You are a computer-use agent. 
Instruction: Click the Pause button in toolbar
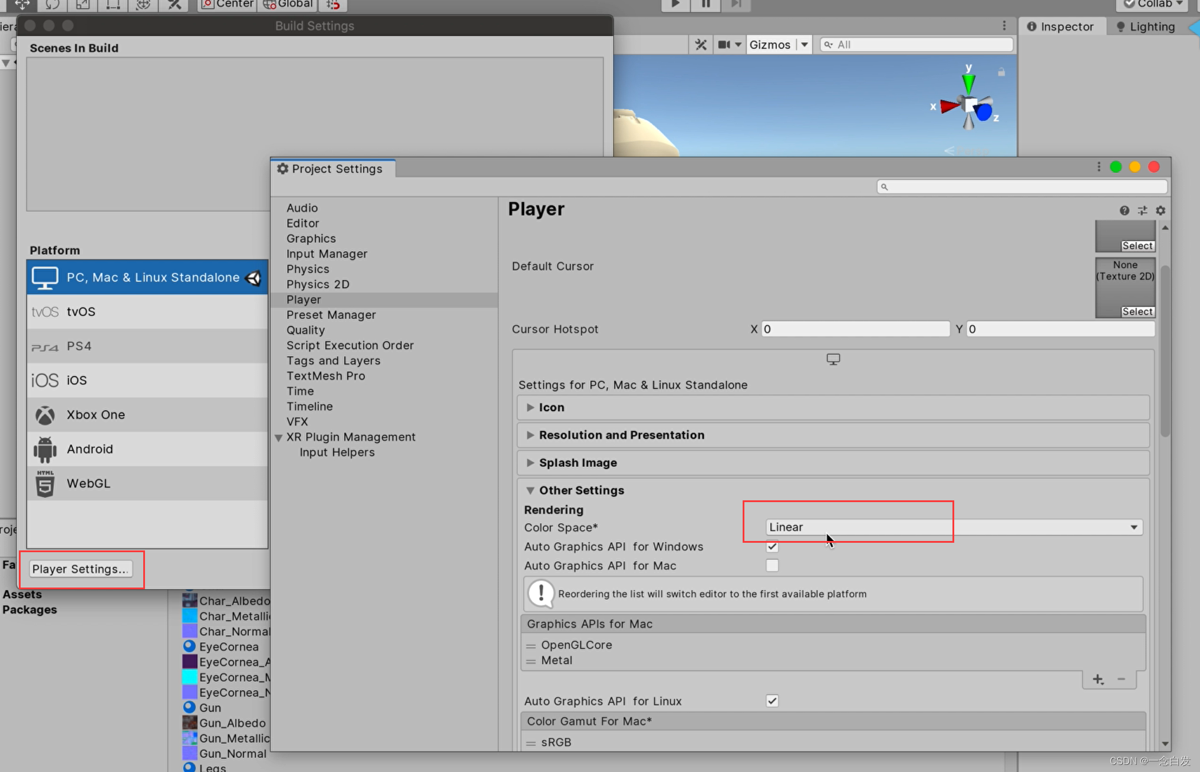pos(706,4)
